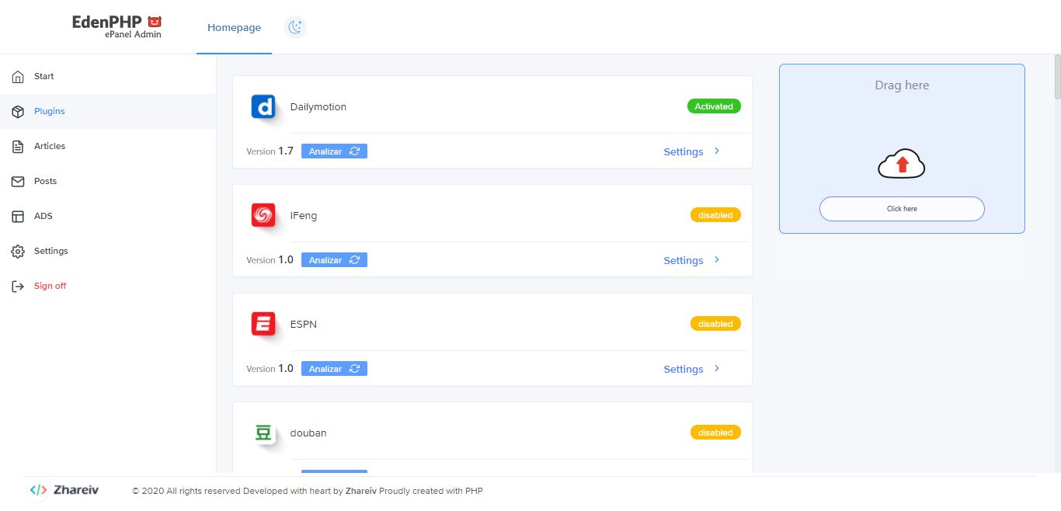Click the IFeng plugin logo
This screenshot has height=511, width=1061.
(263, 215)
